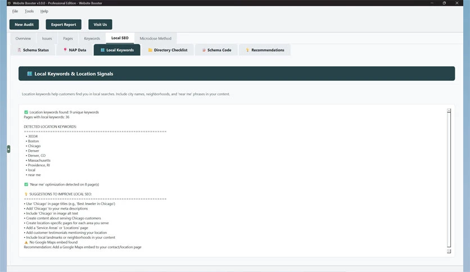Click the 'DETECTED LOCATION KEYWORDS:' heading
This screenshot has width=470, height=272.
click(50, 126)
